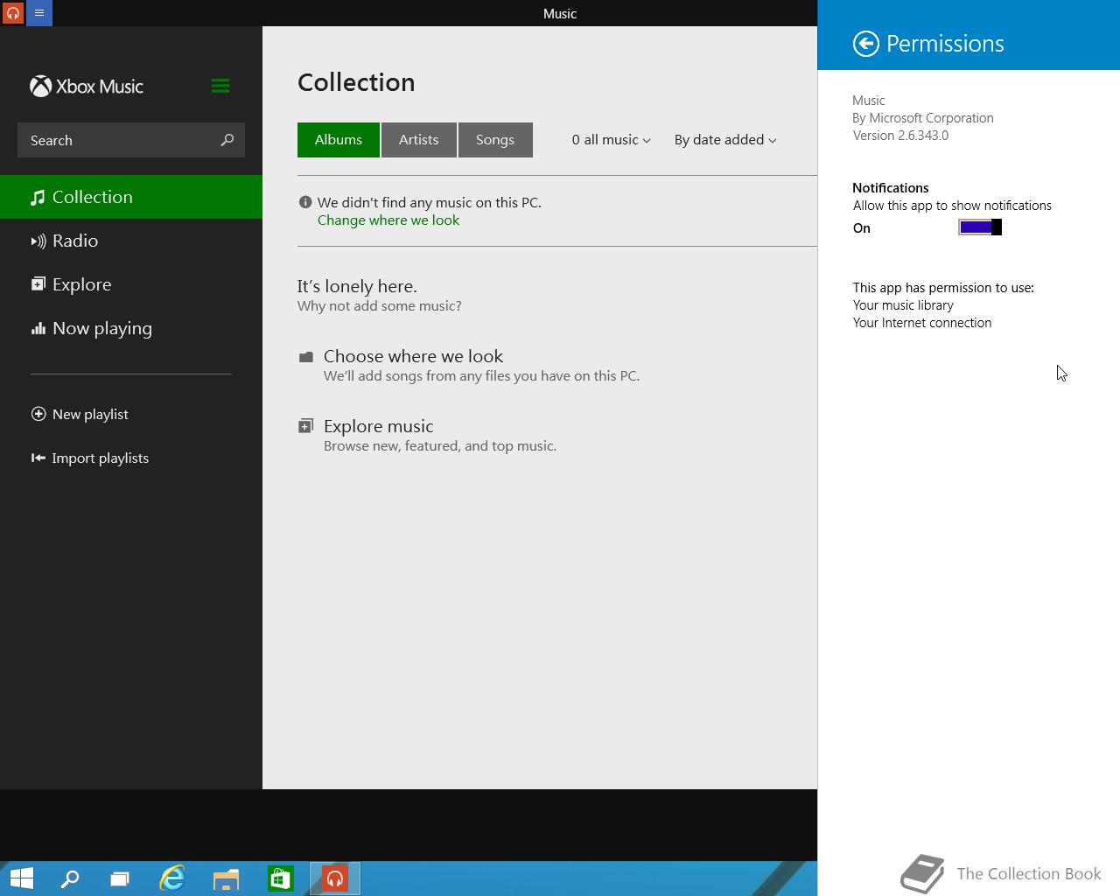Open the Windows Start button
Screen dimensions: 1120x896
22,878
